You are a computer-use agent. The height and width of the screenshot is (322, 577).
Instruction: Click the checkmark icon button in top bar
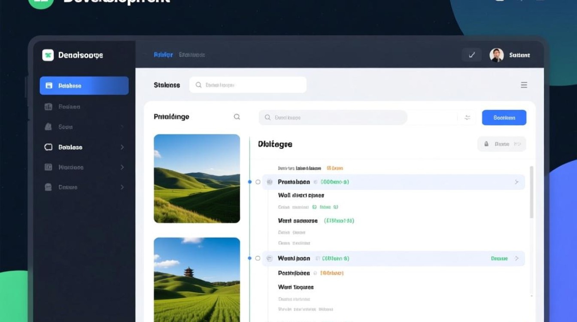click(x=472, y=55)
